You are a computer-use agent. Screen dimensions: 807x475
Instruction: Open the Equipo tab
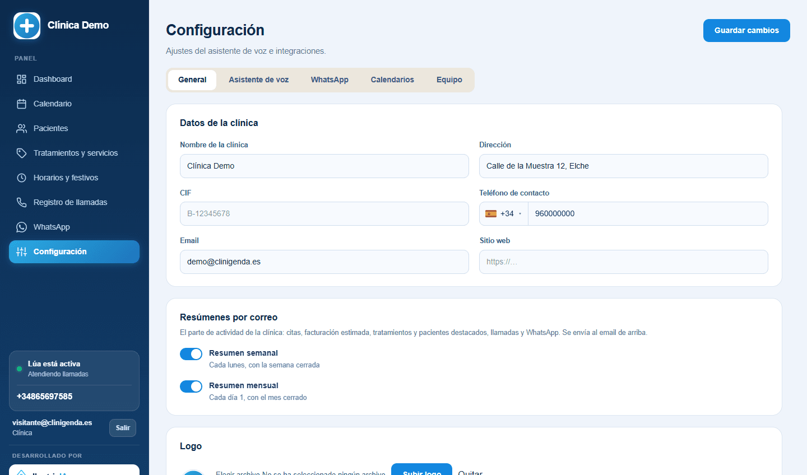pos(449,80)
